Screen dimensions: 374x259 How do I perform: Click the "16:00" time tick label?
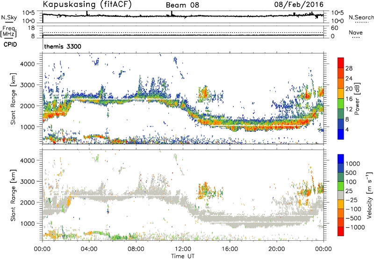[x=230, y=249]
